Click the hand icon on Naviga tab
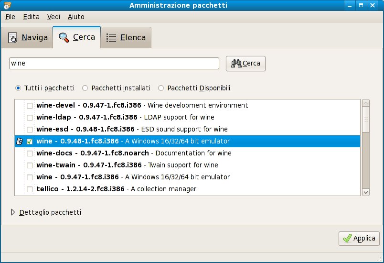Viewport: 384px width, 263px height. pyautogui.click(x=13, y=38)
